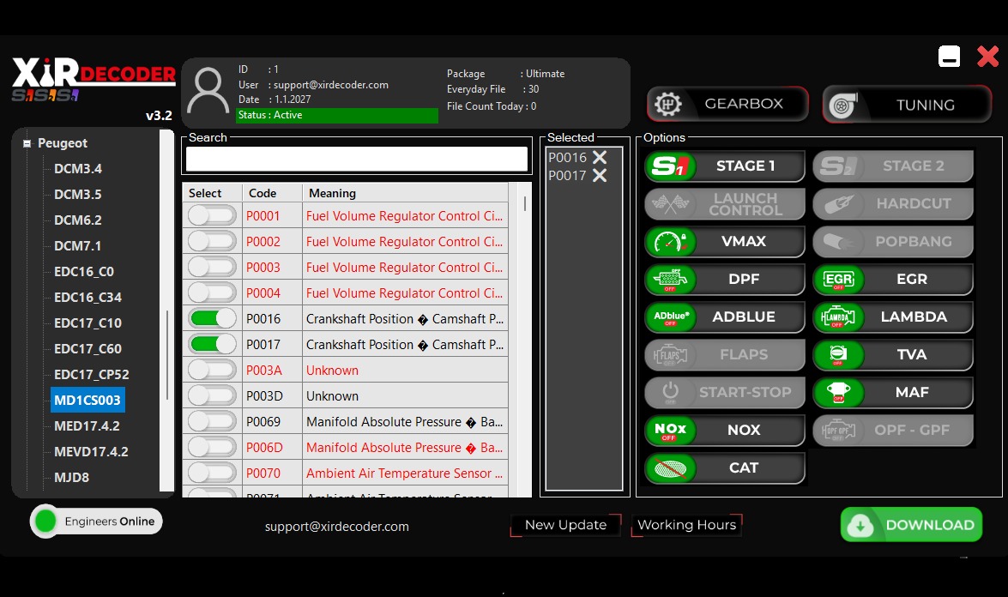Click the DPF off icon
Screen dimensions: 1008x597
(671, 280)
